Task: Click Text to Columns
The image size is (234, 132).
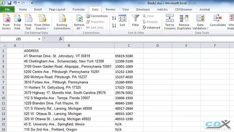Action: (170, 22)
